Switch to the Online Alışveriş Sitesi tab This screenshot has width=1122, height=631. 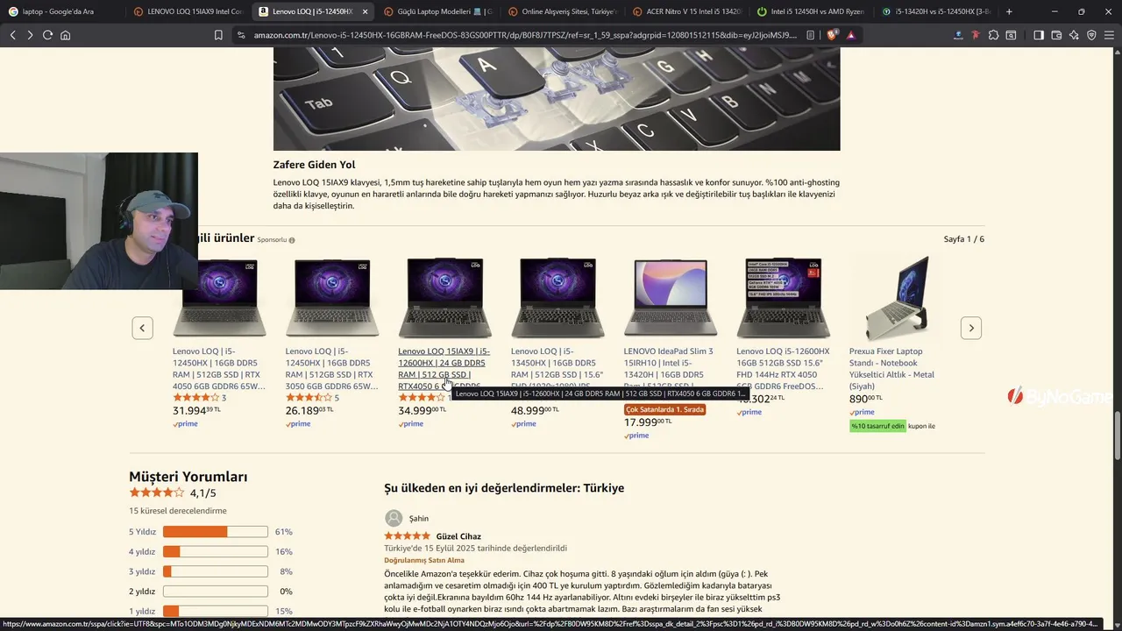tap(564, 11)
